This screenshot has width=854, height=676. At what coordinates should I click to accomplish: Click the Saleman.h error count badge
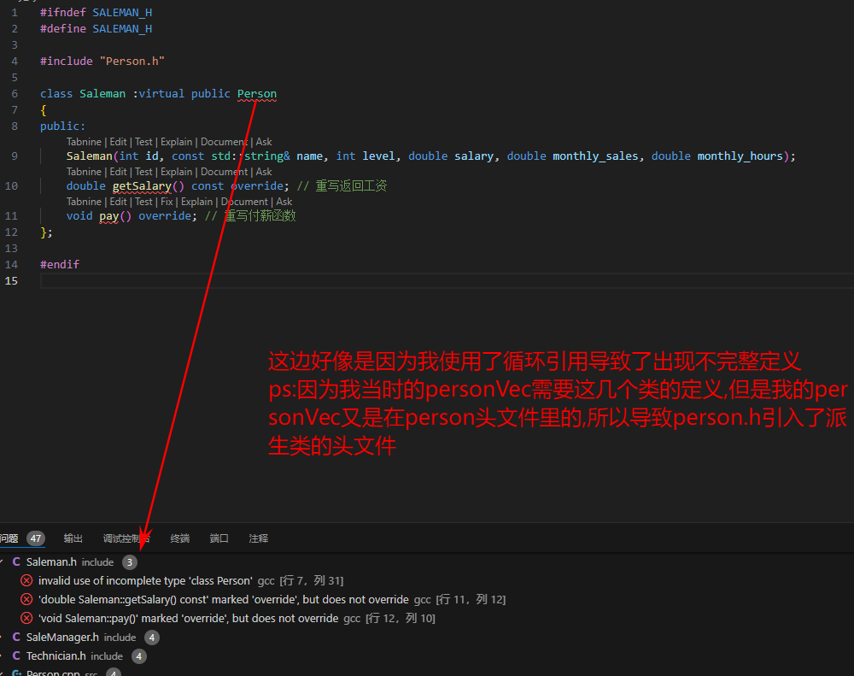pos(129,562)
